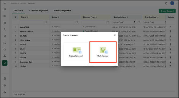Sort by the Name column
The height and width of the screenshot is (98, 179).
click(28, 17)
